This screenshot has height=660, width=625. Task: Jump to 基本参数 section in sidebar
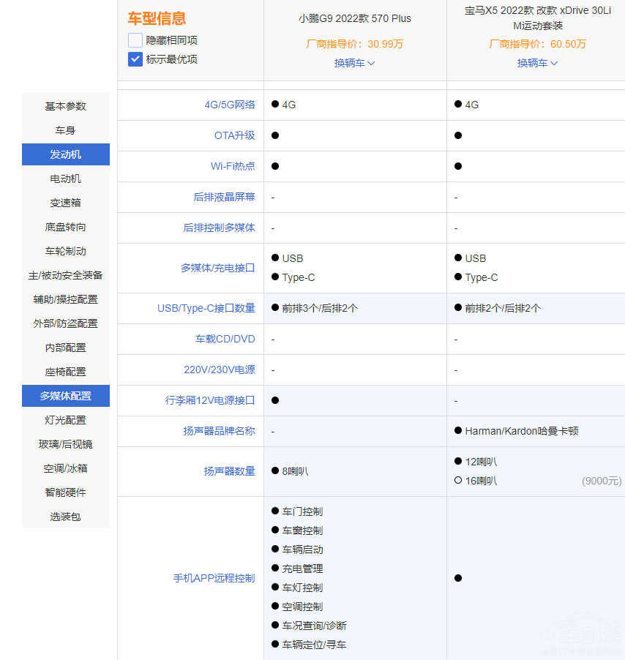point(66,106)
